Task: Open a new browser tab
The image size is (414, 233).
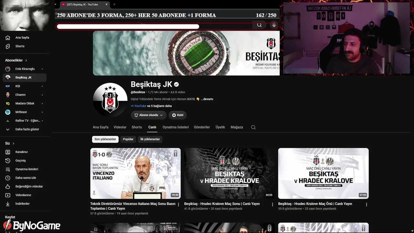Action: pos(114,5)
